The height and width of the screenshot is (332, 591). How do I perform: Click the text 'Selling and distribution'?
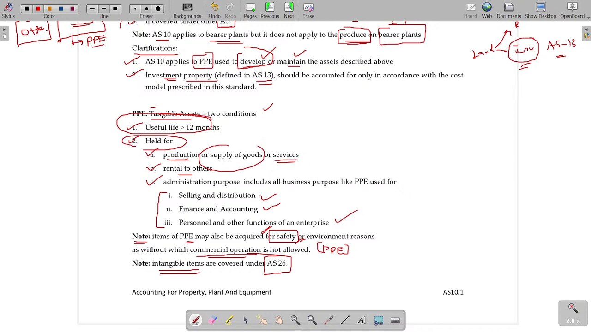pyautogui.click(x=217, y=196)
